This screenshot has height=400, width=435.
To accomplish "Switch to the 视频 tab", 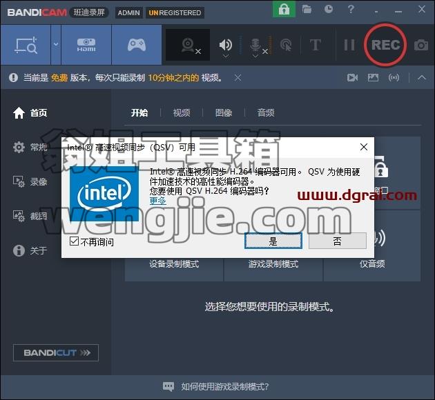I will (182, 112).
